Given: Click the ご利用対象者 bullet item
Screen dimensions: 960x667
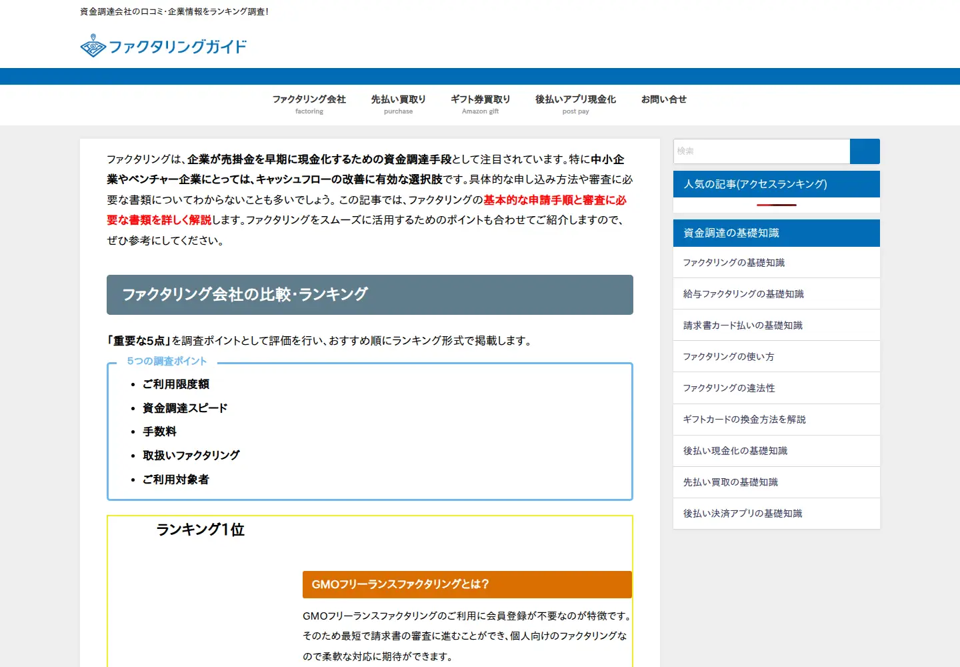Looking at the screenshot, I should (x=176, y=480).
